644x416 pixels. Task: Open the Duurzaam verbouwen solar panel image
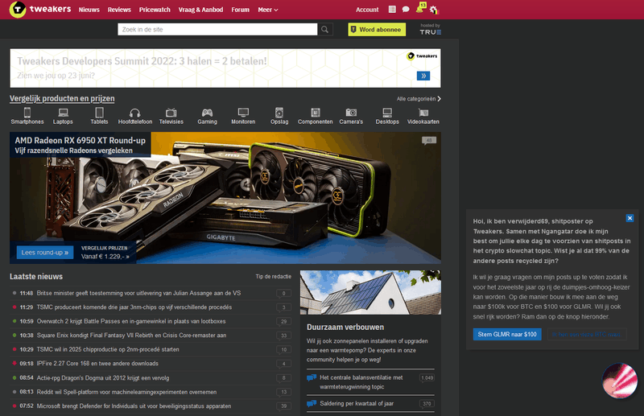pyautogui.click(x=370, y=292)
